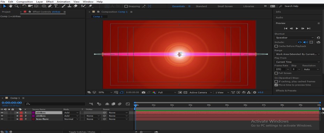Click Toggle Switches / Modes button

82,132
